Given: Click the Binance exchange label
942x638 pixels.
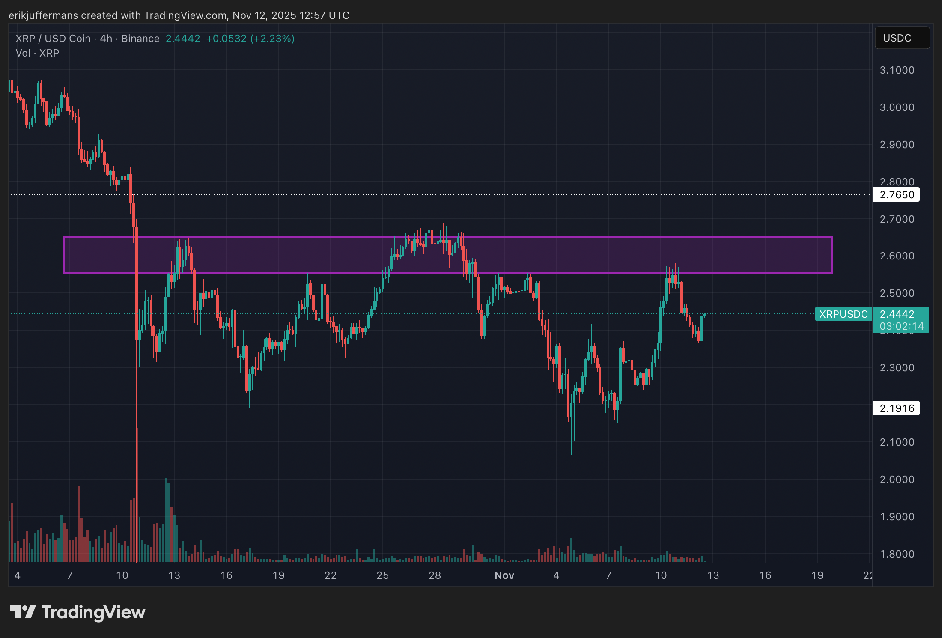Looking at the screenshot, I should 140,39.
